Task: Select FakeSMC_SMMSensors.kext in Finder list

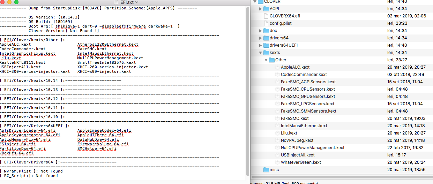Action: point(308,111)
